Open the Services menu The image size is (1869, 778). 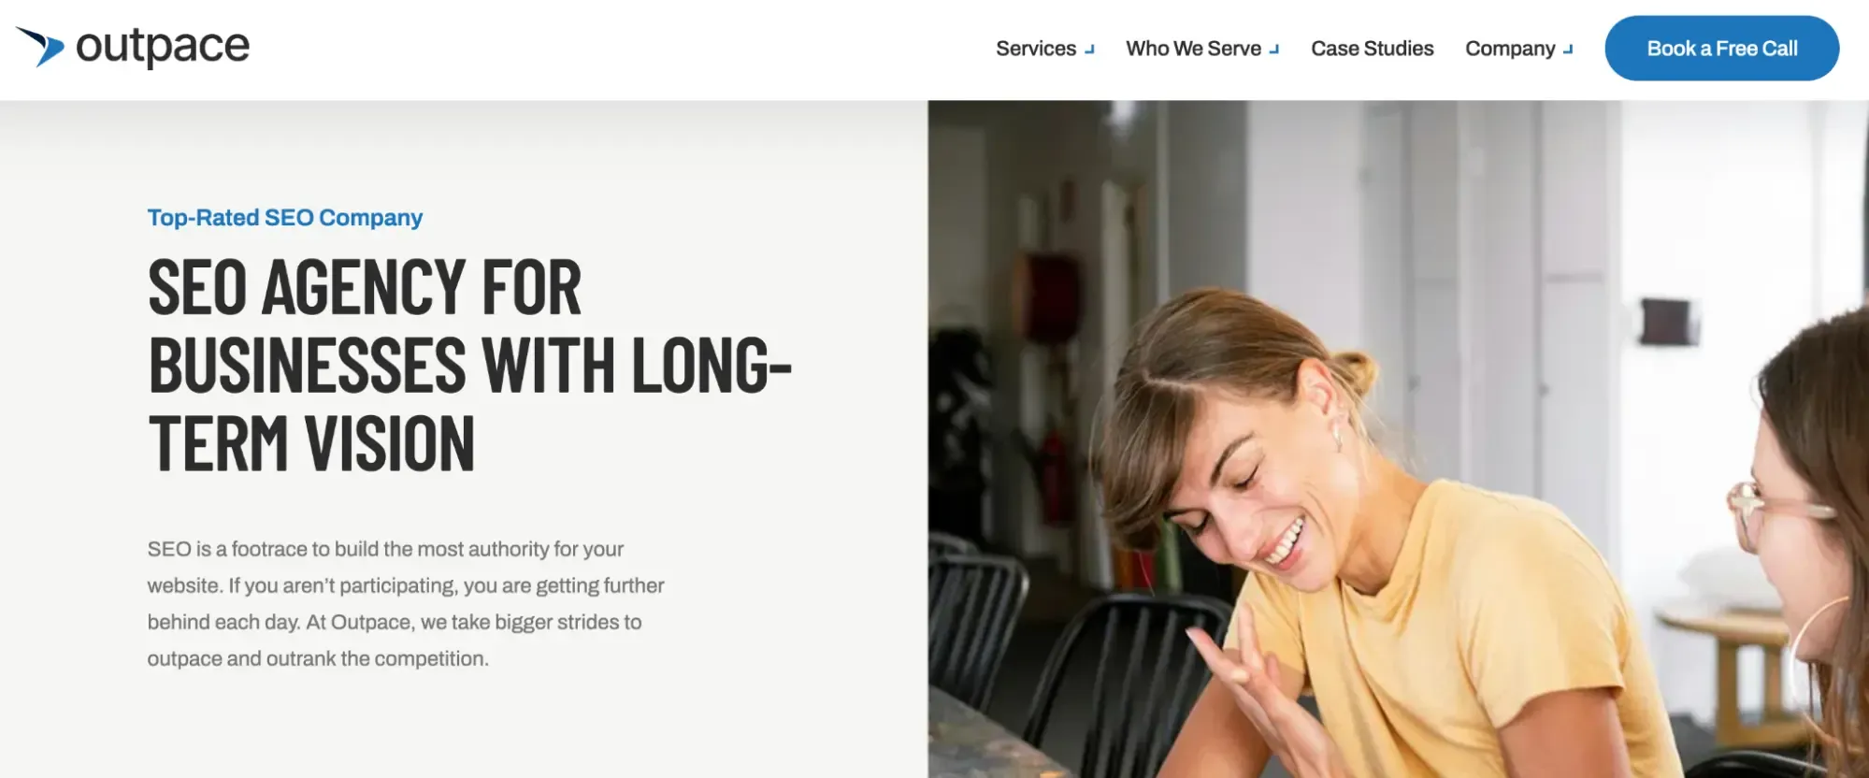pos(1036,49)
